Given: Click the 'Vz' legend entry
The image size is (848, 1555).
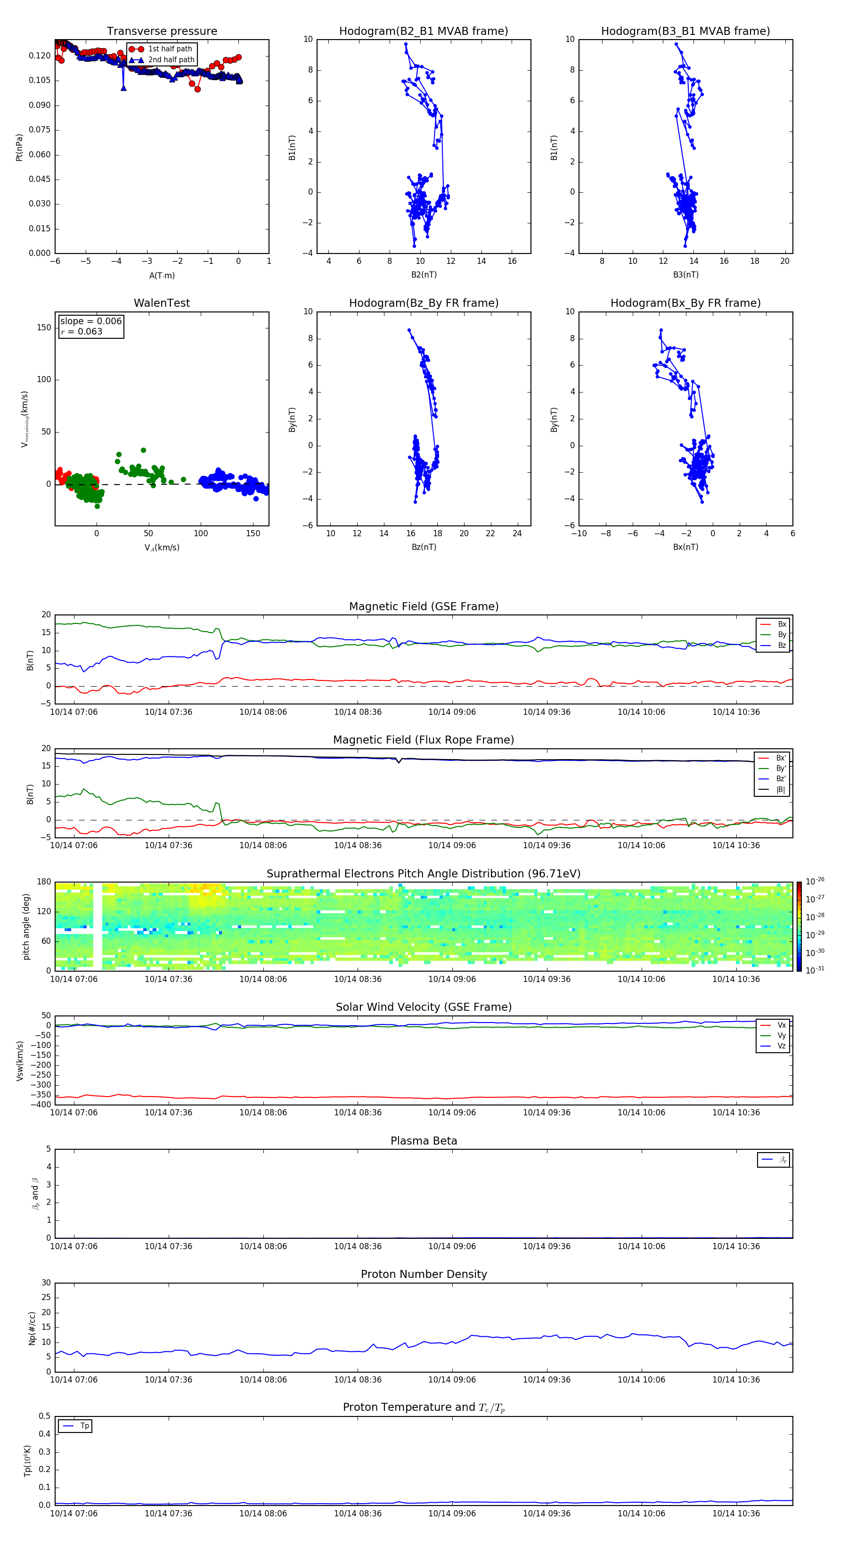Looking at the screenshot, I should click(773, 1046).
